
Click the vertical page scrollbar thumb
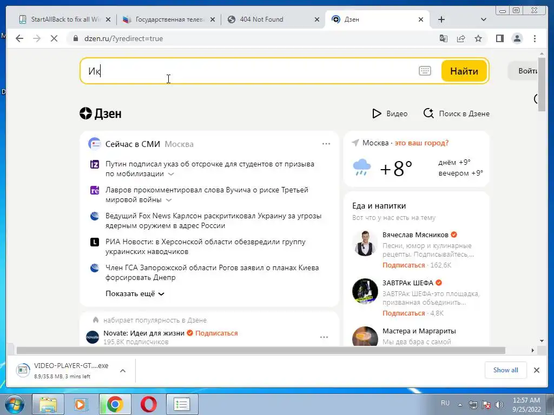(x=542, y=84)
